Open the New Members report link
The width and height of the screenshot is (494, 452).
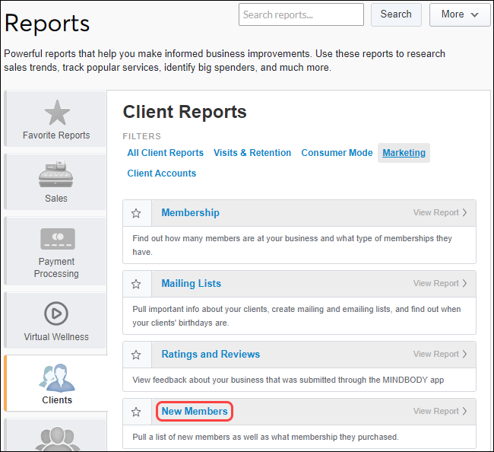pyautogui.click(x=195, y=412)
